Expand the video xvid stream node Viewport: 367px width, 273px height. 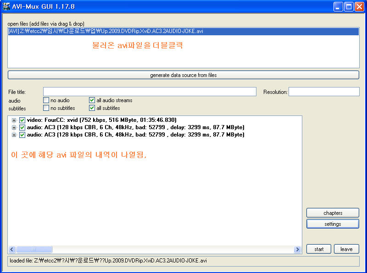14,120
